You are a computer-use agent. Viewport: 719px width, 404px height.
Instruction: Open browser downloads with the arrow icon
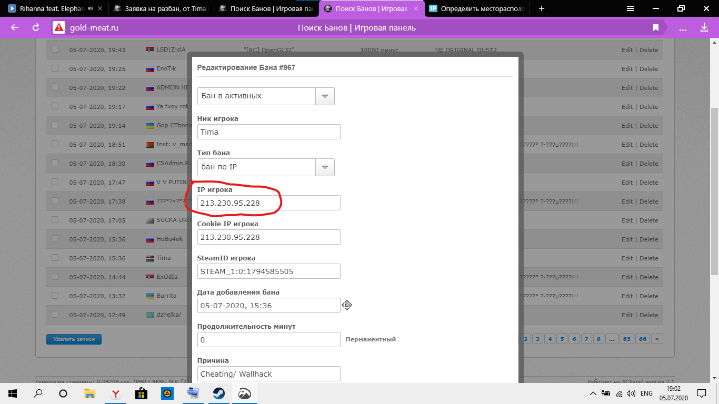click(x=704, y=27)
